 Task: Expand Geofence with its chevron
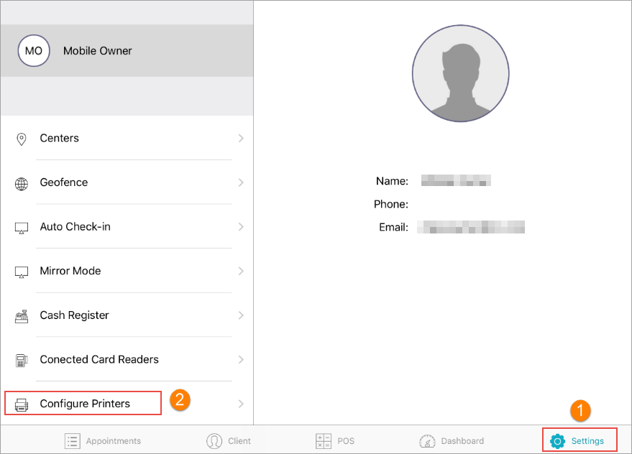[241, 182]
